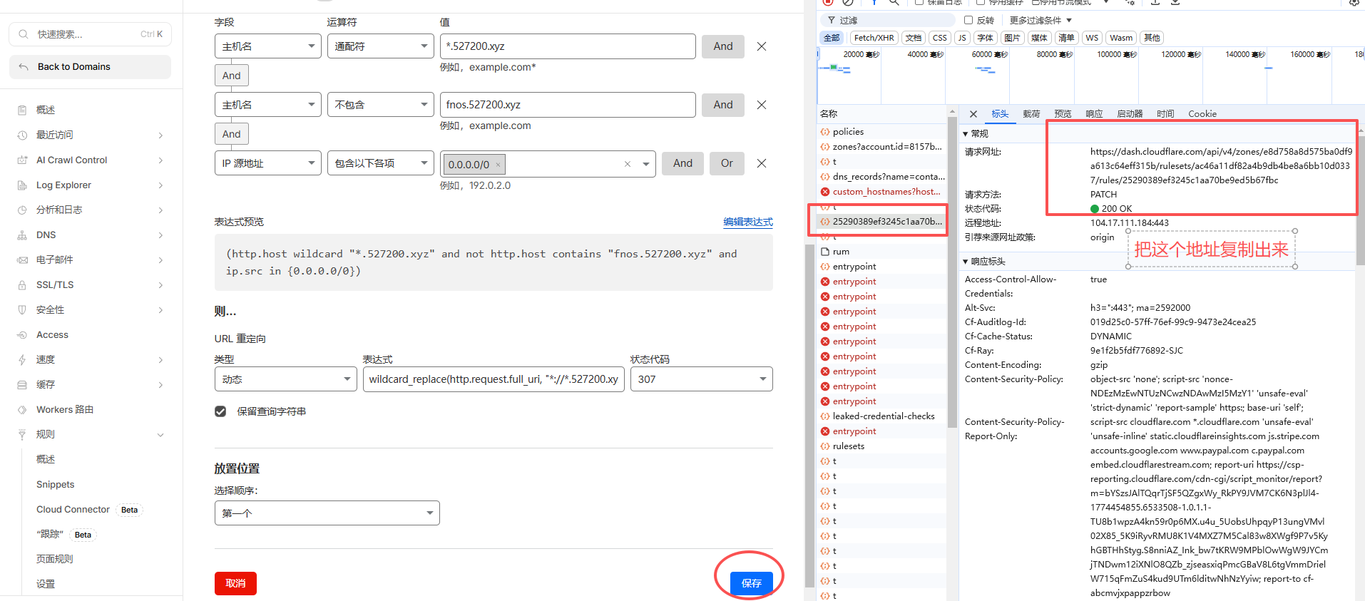The height and width of the screenshot is (601, 1365).
Task: Switch to the 载荷 tab in DevTools
Action: pyautogui.click(x=1031, y=114)
